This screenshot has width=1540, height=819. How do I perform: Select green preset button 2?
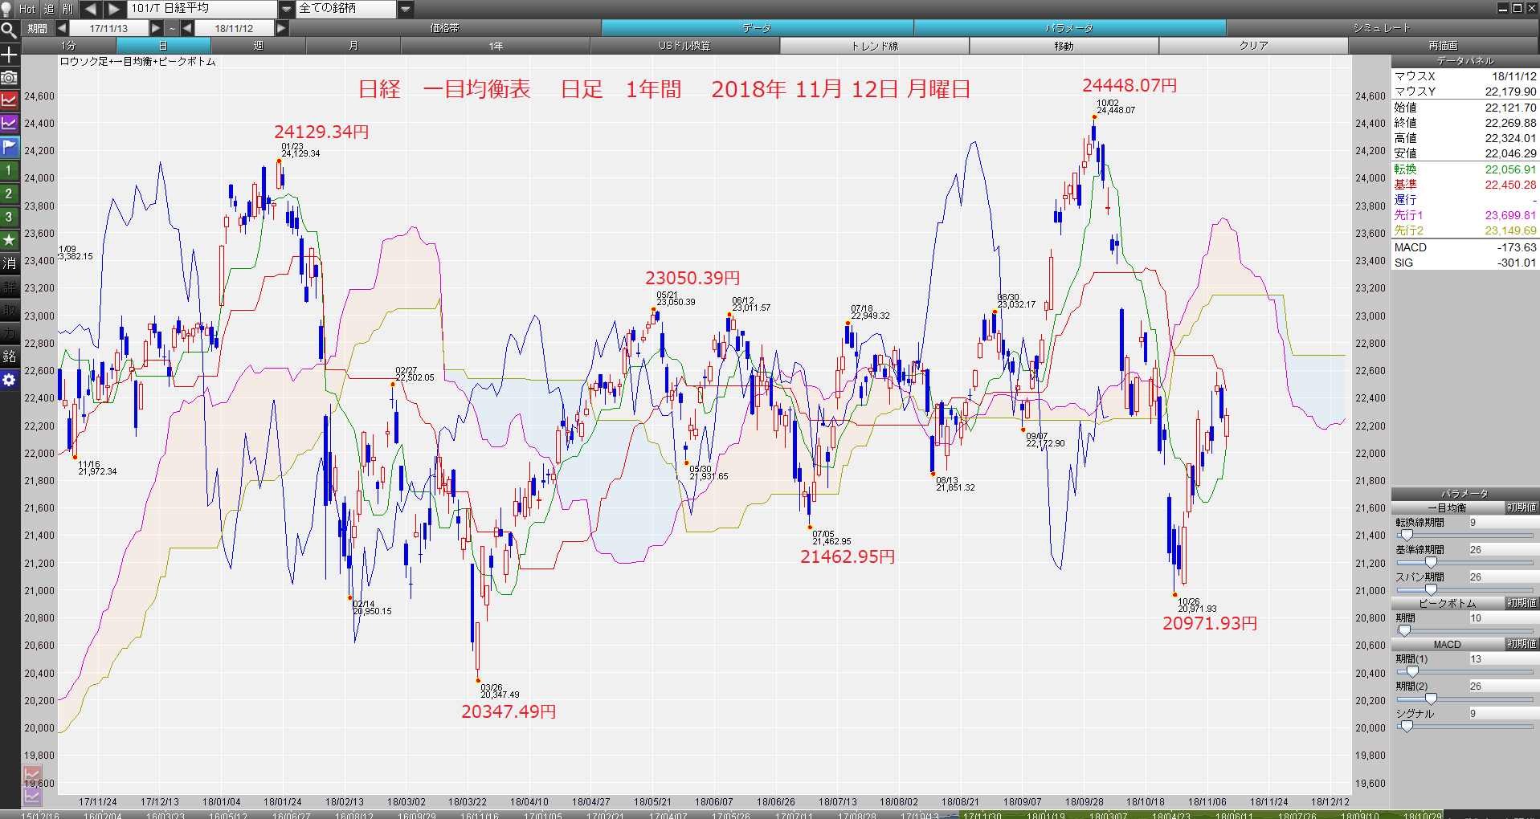(9, 194)
